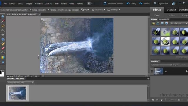Open the layer blend mode dropdown
This screenshot has width=188, height=106.
point(162,65)
